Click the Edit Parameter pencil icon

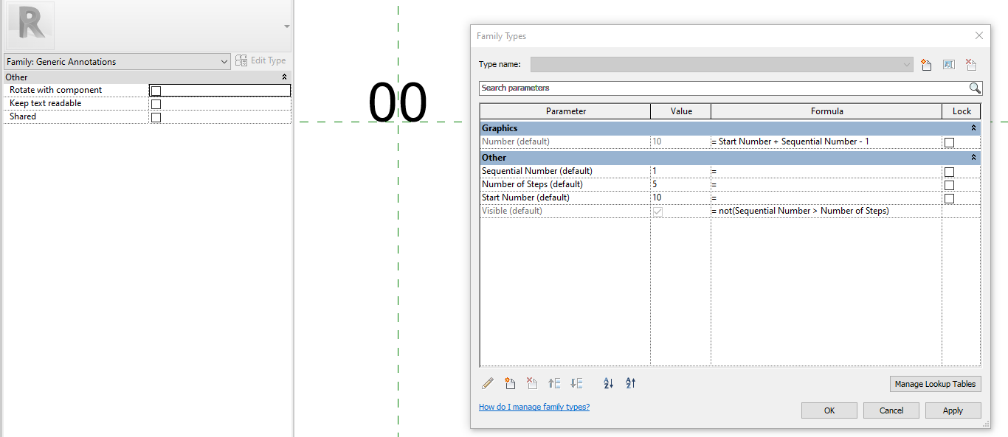point(488,383)
